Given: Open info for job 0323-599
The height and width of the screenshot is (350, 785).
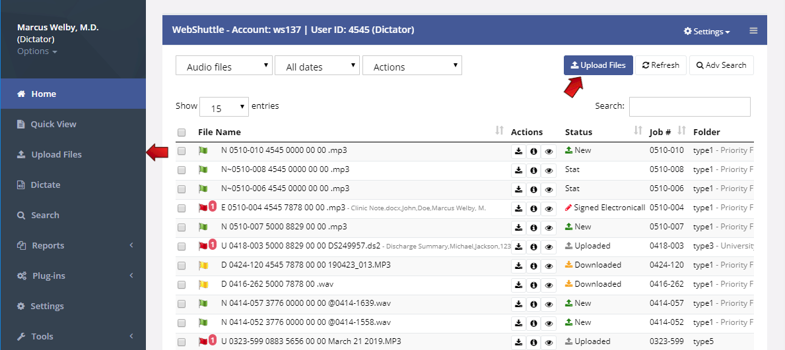Looking at the screenshot, I should [533, 341].
